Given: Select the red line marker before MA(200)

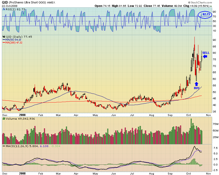Looking at the screenshot, I should point(4,43).
